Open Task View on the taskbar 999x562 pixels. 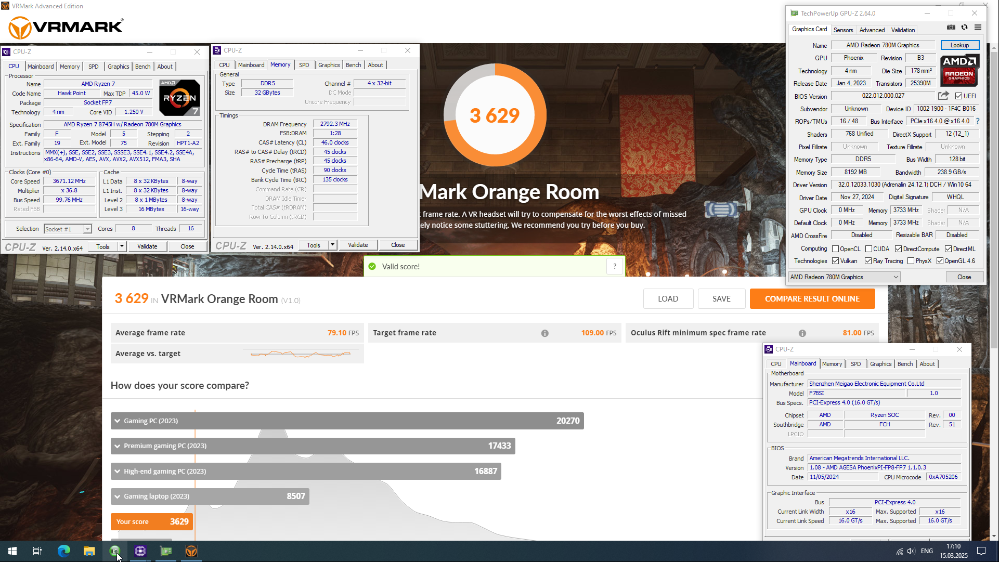[x=37, y=551]
